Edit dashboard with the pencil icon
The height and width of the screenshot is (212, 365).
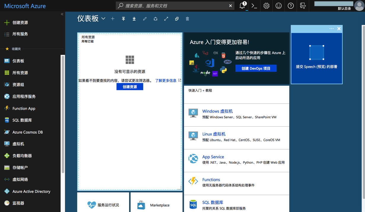tap(145, 19)
